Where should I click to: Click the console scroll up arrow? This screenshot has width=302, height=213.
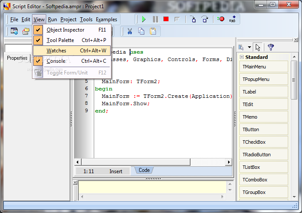click(230, 184)
